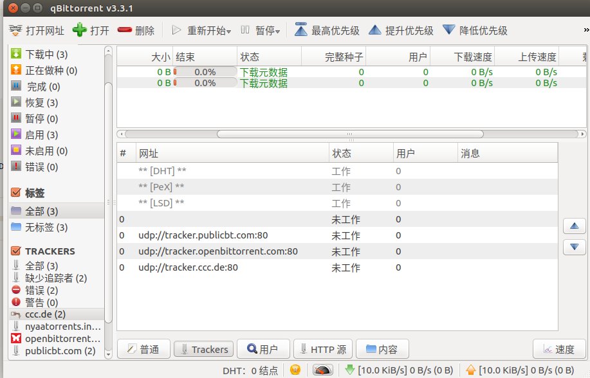Click the 降低优先级 decrease priority icon
Viewport: 590px width, 378px height.
click(449, 30)
